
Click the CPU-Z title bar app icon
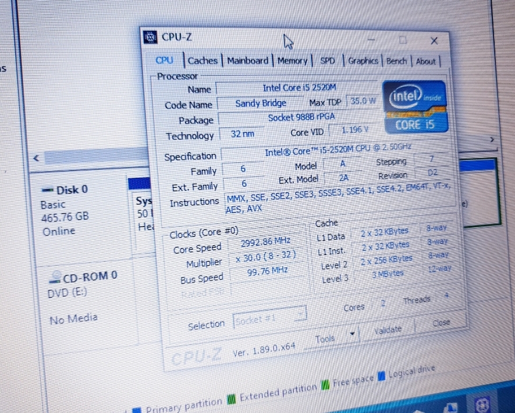(151, 37)
